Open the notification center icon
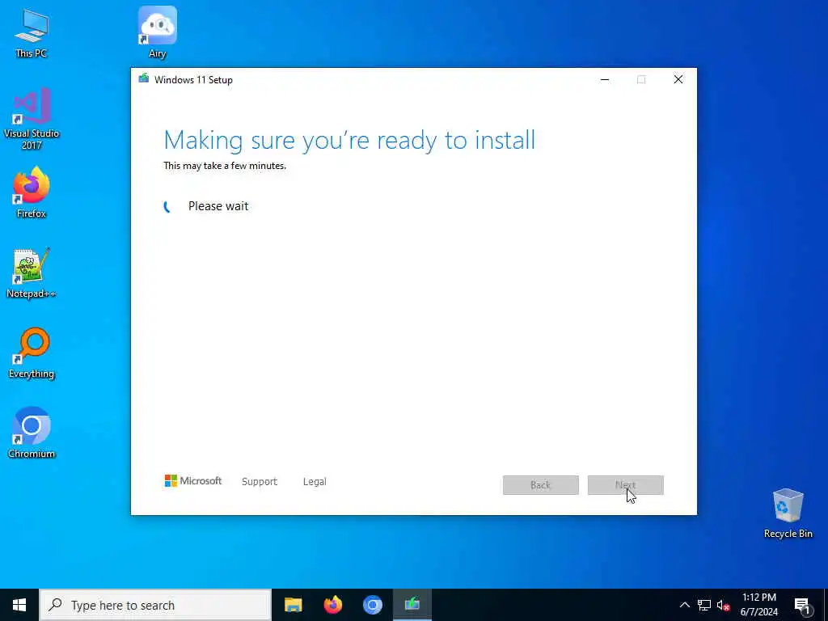This screenshot has width=828, height=621. pyautogui.click(x=801, y=605)
